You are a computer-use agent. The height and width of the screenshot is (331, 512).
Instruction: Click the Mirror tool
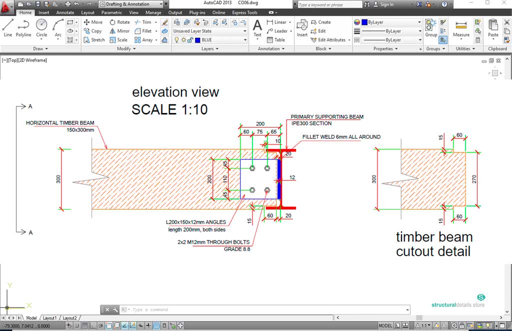(120, 30)
